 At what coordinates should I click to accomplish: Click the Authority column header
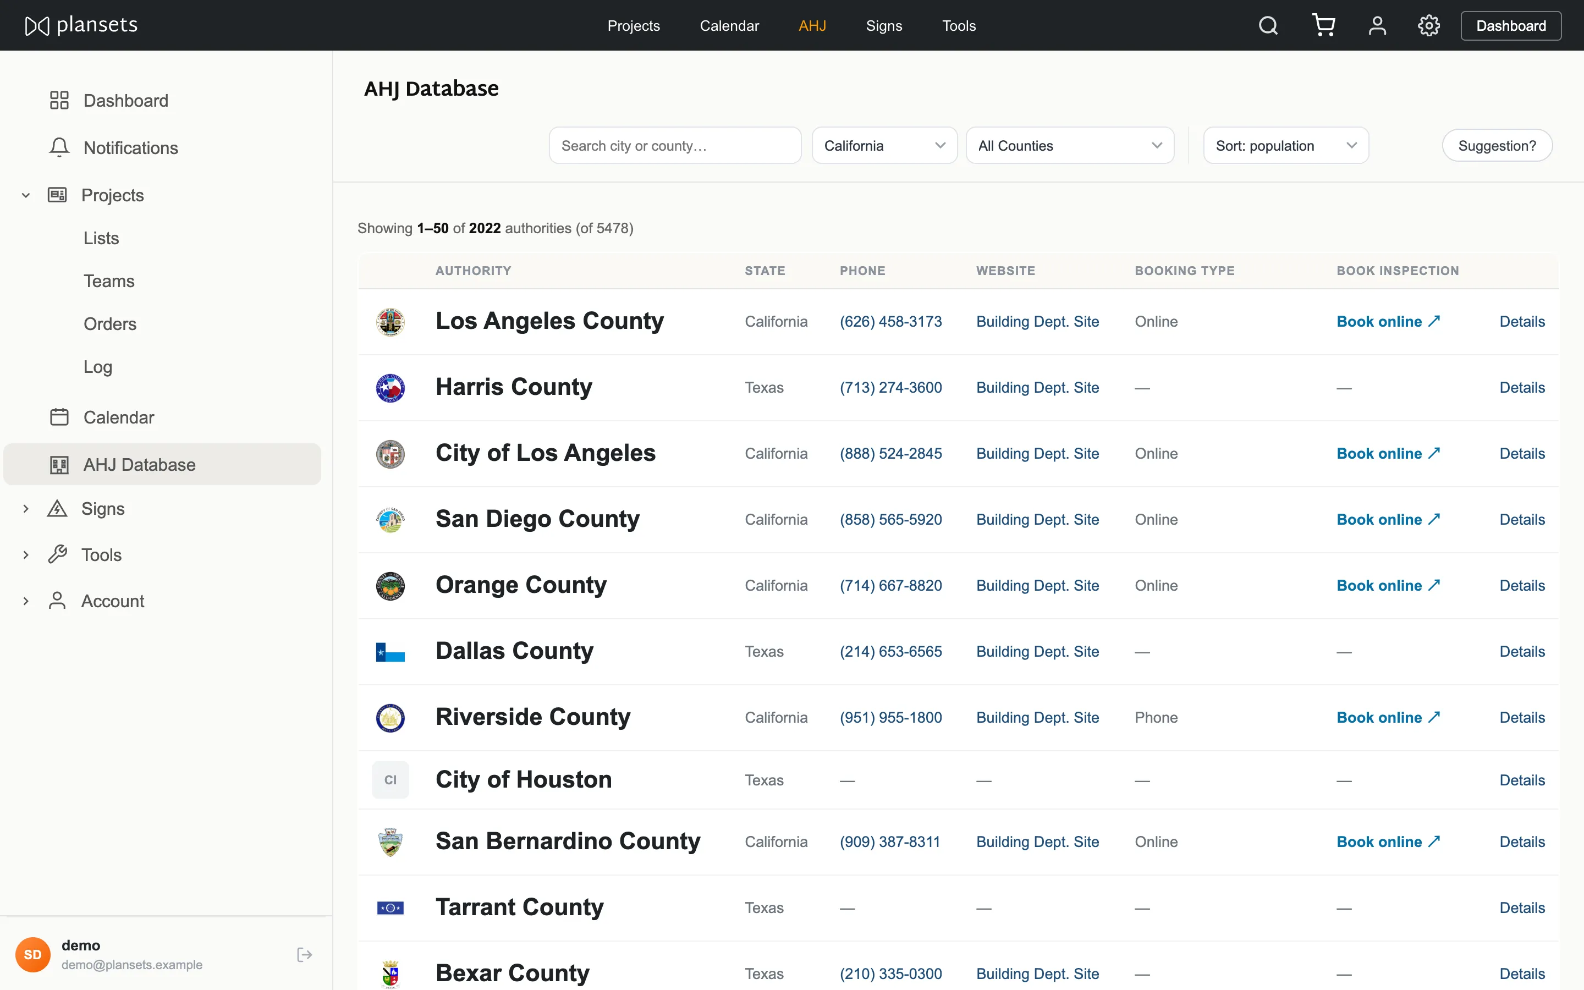[473, 271]
